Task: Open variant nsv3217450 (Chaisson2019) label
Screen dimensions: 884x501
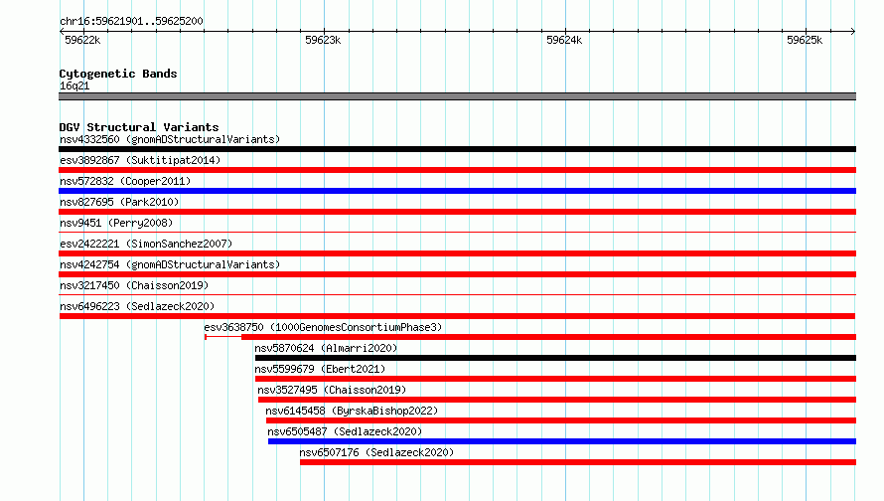Action: point(134,285)
